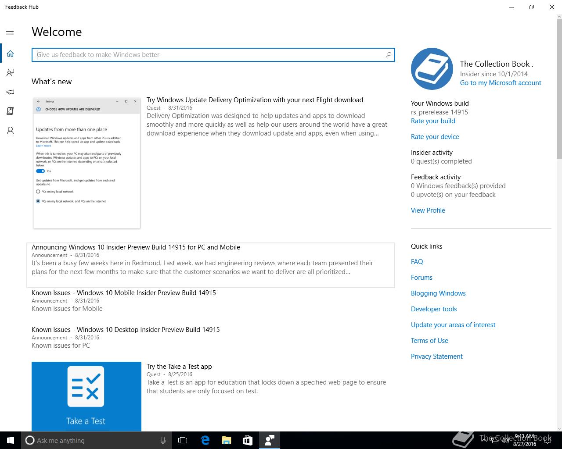Screen dimensions: 562x449
Task: Open the Developer tools link
Action: [434, 309]
